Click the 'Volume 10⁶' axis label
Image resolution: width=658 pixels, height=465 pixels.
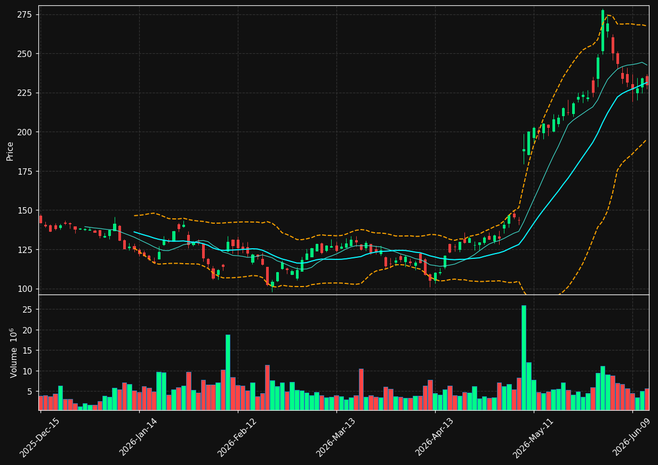click(14, 353)
